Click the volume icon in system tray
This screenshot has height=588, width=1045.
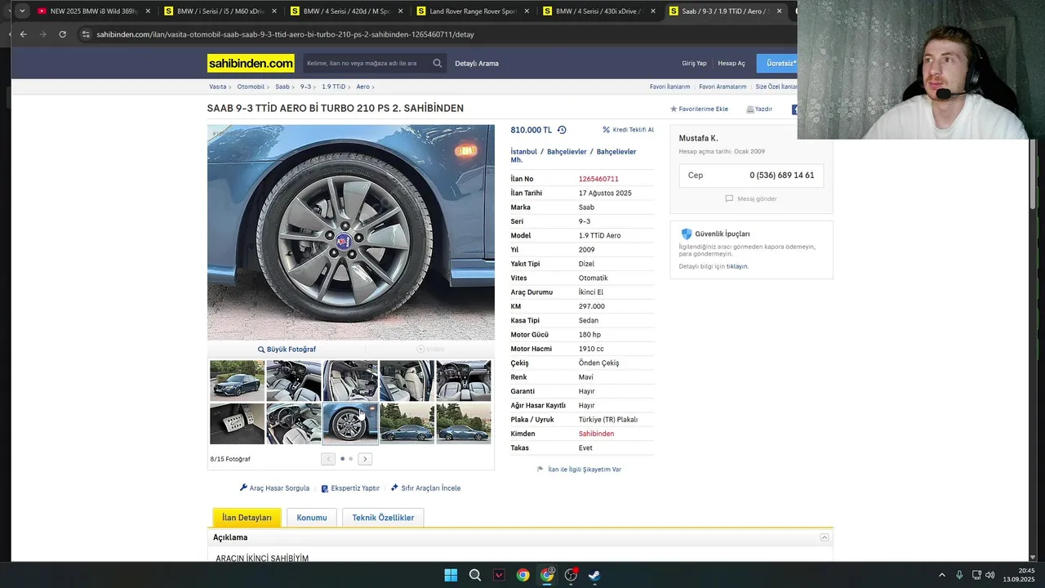tap(990, 575)
